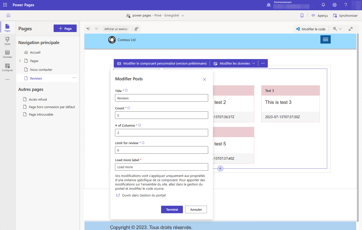Focus the Count input field

pos(162,115)
